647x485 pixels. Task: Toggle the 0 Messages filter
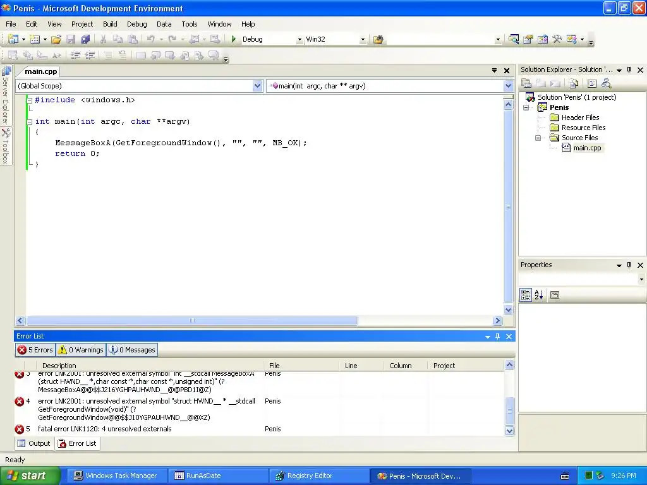132,350
